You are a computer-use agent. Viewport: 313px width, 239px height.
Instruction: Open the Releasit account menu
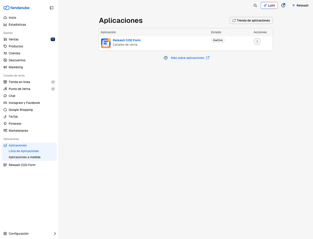click(300, 6)
